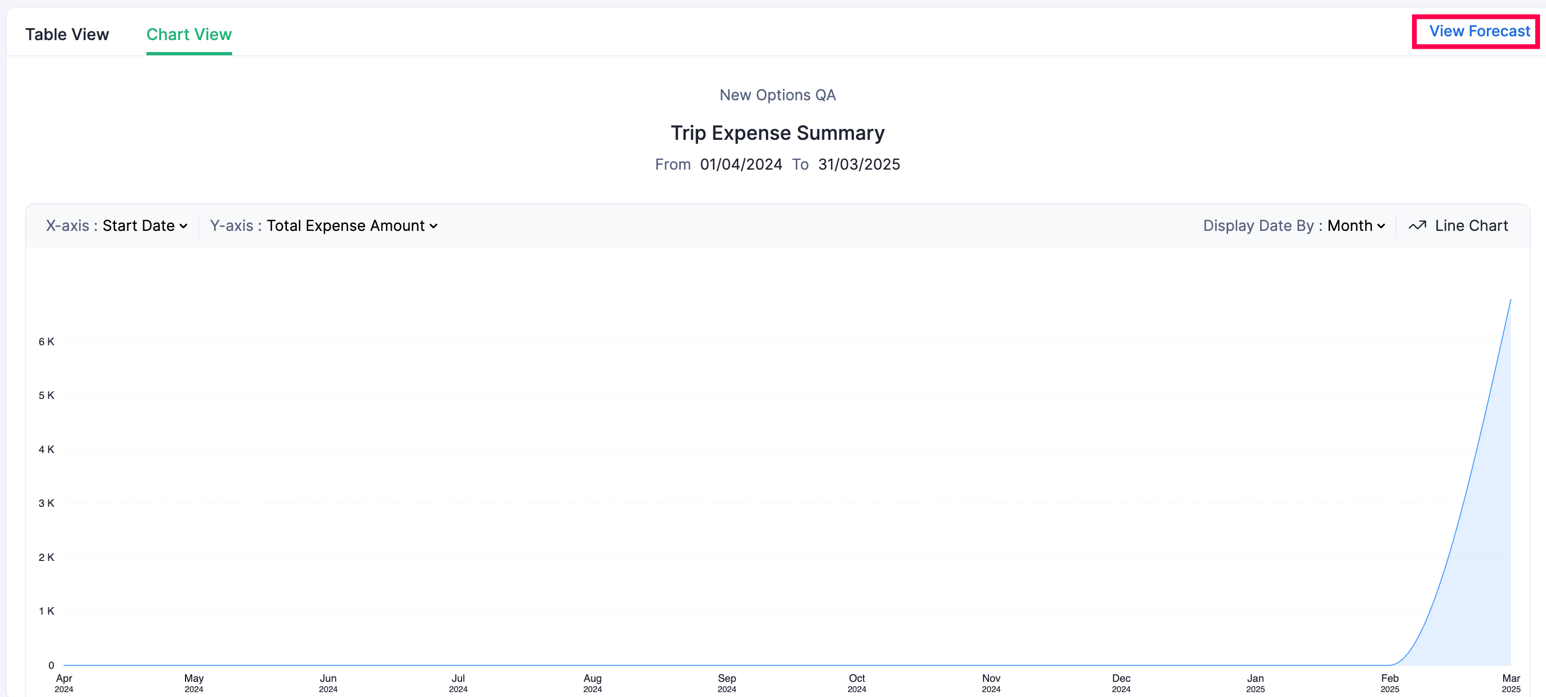Click the X-axis chevron arrow icon
1546x697 pixels.
(184, 226)
